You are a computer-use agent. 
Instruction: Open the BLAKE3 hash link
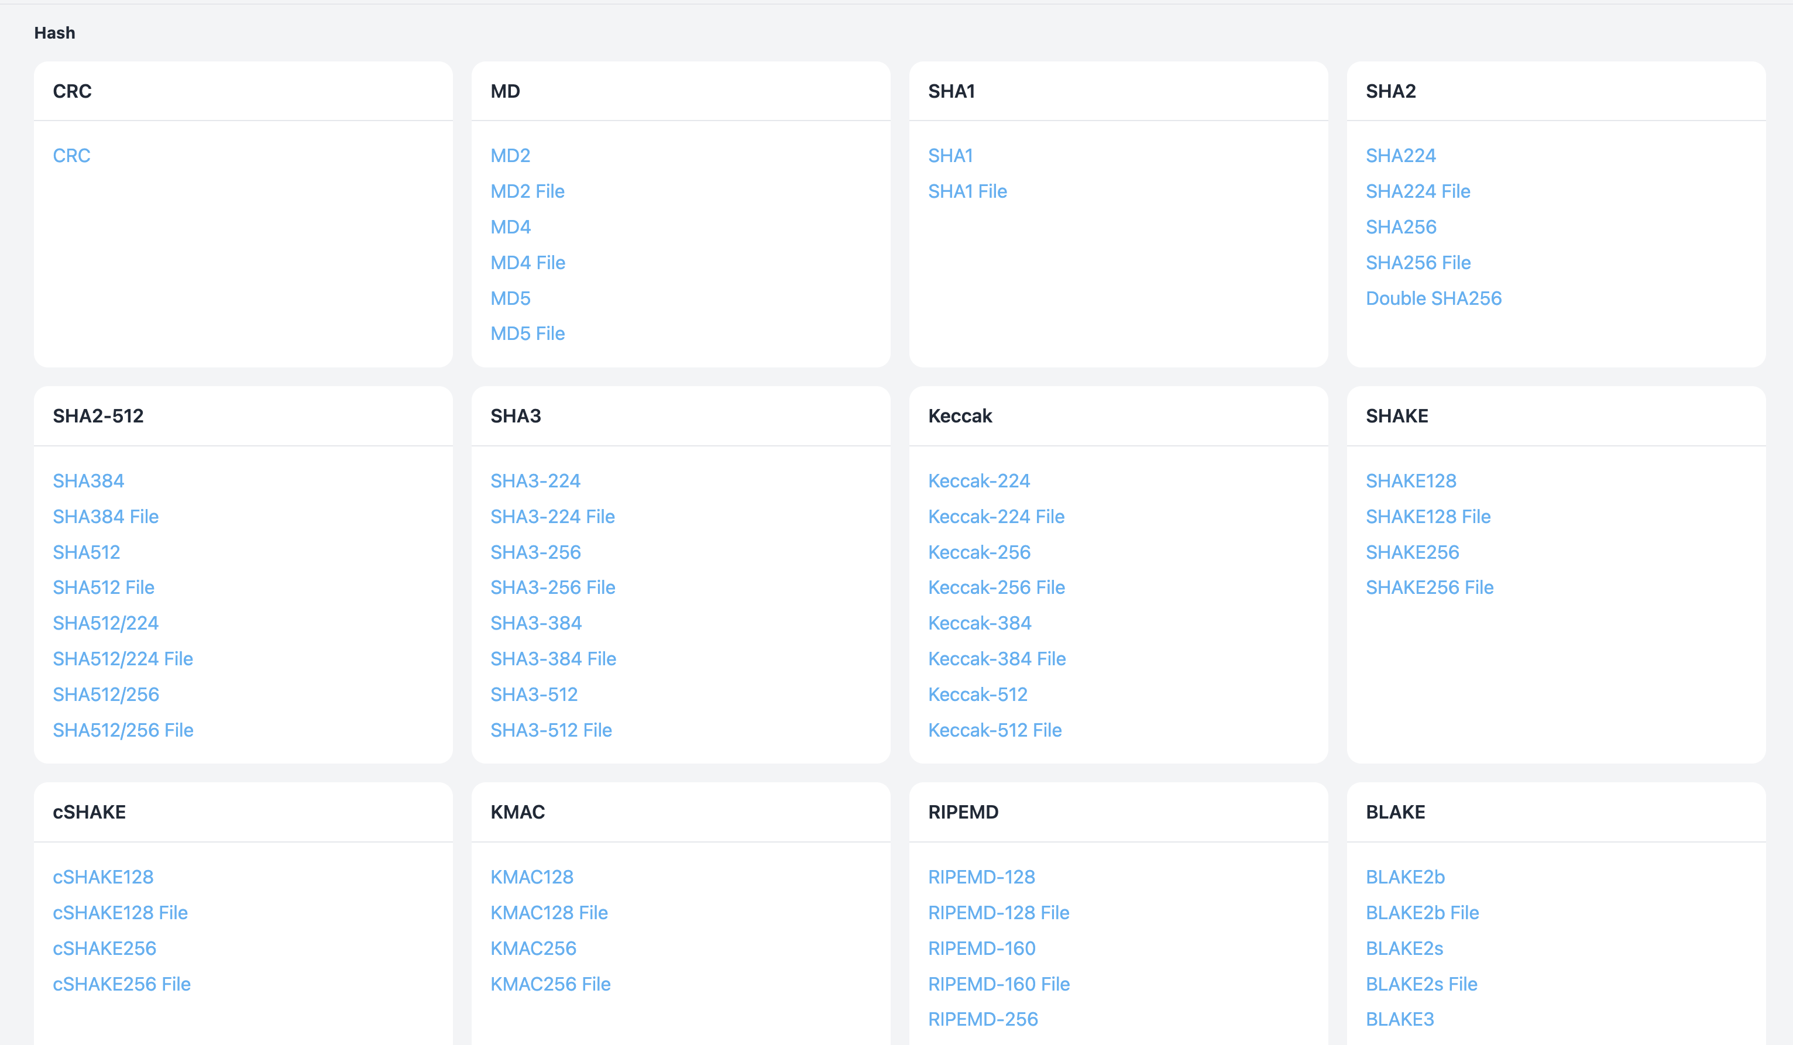coord(1399,1019)
